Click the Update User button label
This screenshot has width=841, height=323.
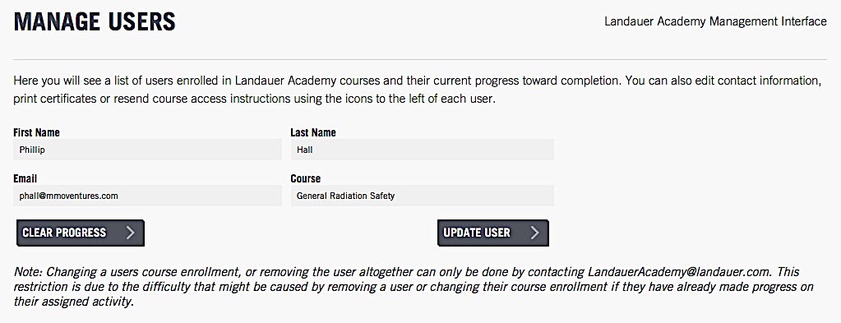coord(477,233)
